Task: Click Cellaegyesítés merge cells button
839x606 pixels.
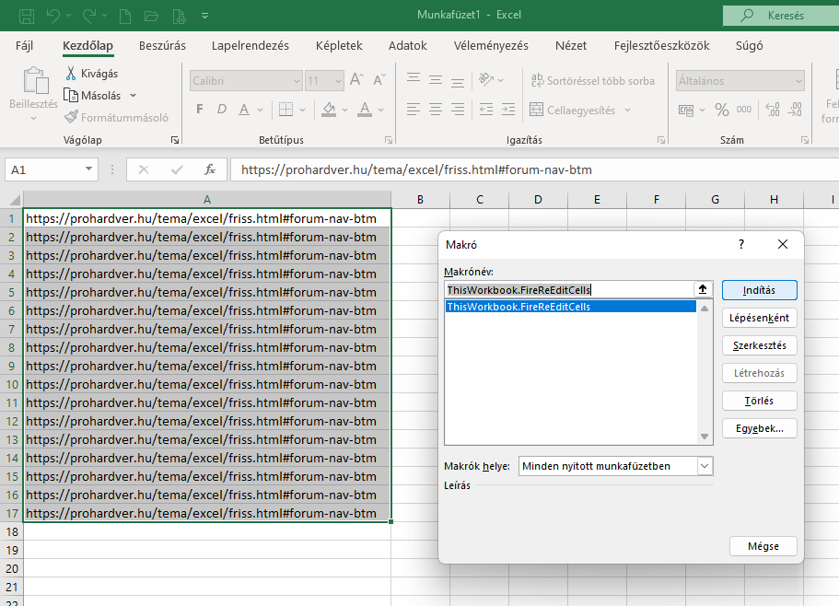Action: click(x=573, y=111)
